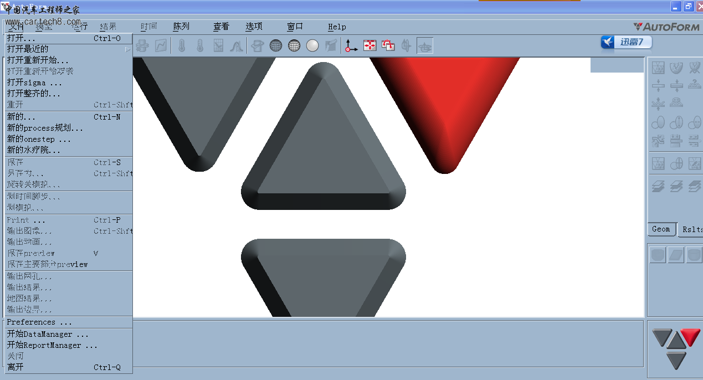The height and width of the screenshot is (380, 703).
Task: Choose 新的水疗院... menu entry
Action: (69, 150)
